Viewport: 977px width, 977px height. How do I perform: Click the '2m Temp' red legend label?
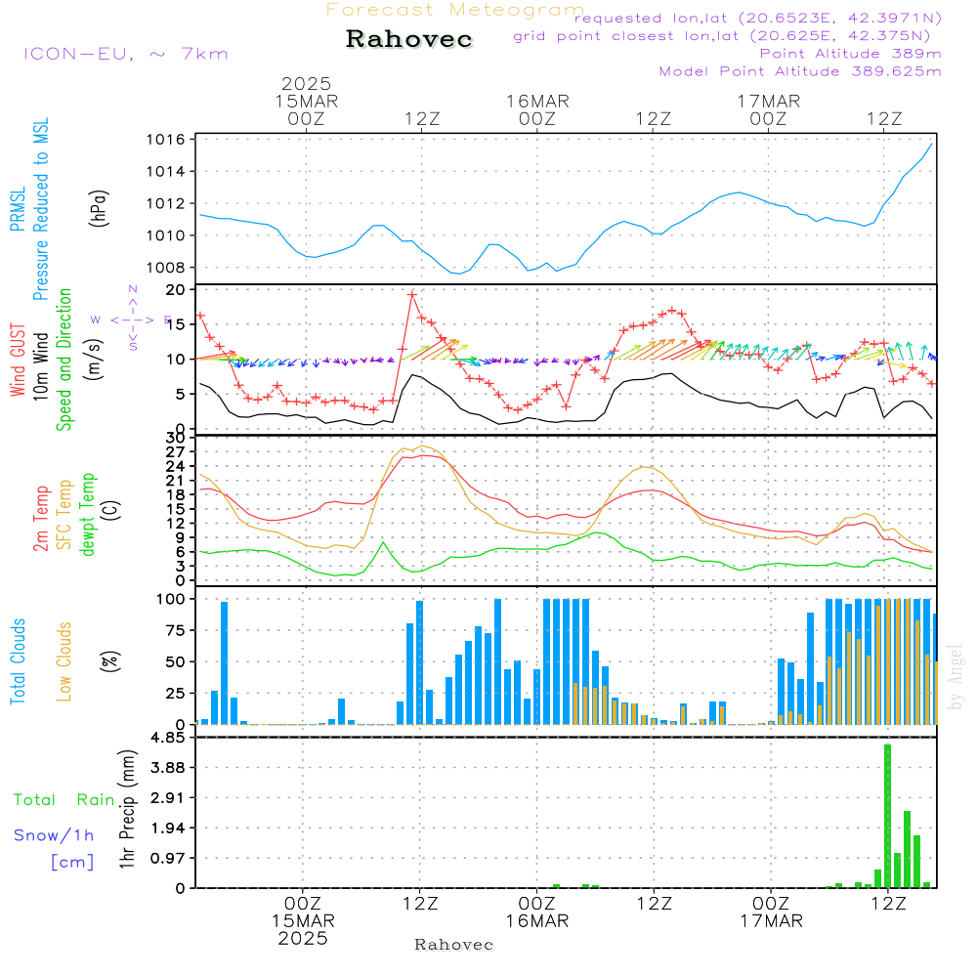coord(40,519)
